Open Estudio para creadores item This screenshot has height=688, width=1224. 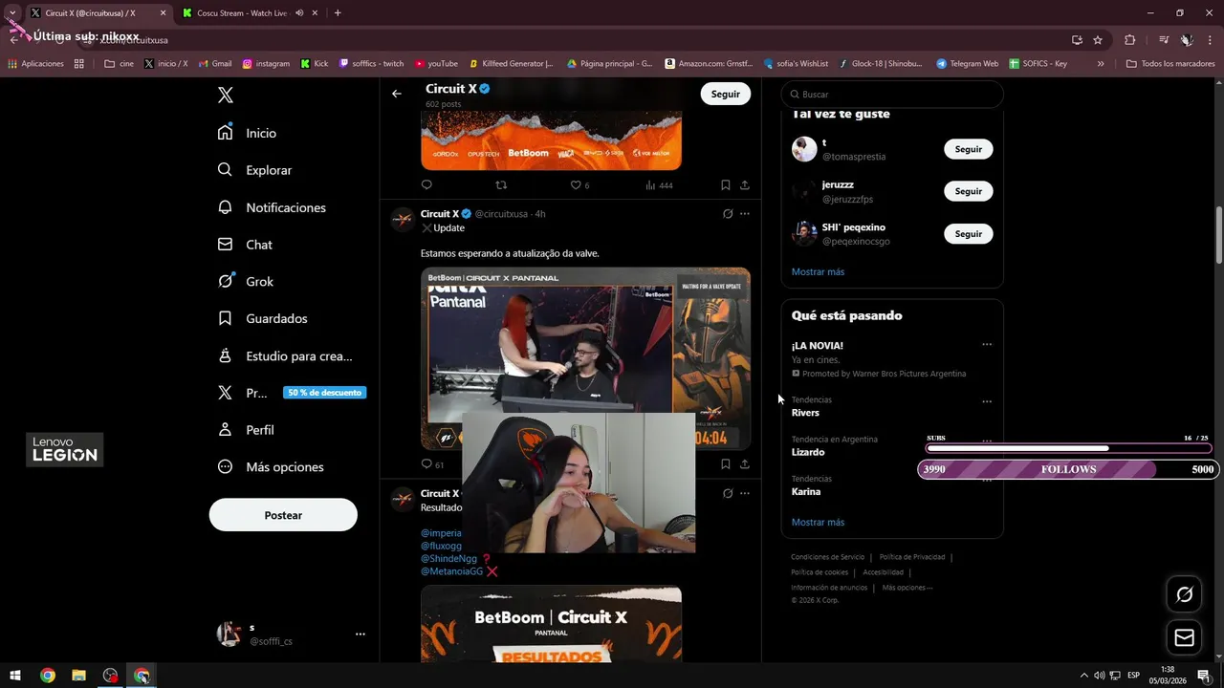285,355
